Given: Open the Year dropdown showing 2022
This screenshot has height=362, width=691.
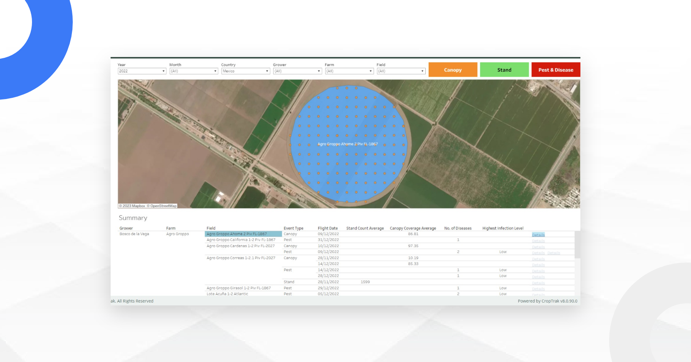Looking at the screenshot, I should pos(142,71).
